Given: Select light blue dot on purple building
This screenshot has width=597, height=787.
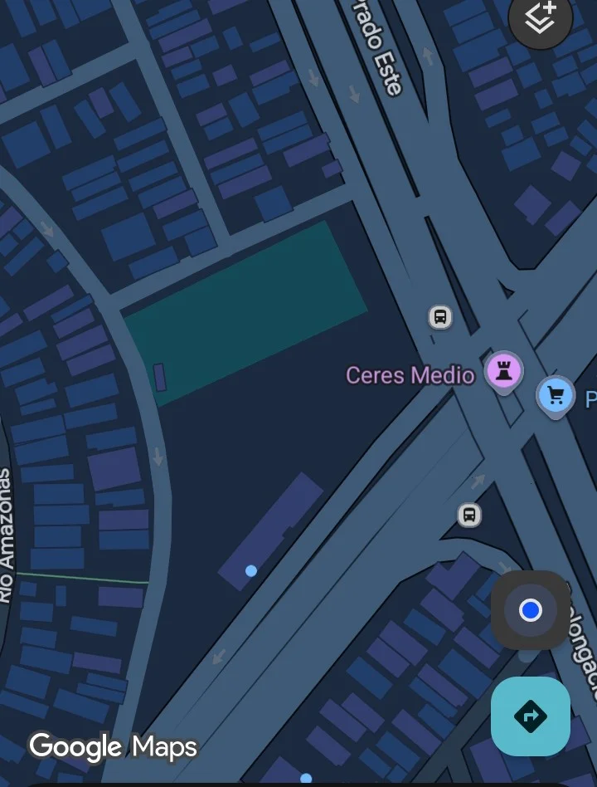Looking at the screenshot, I should (x=251, y=570).
